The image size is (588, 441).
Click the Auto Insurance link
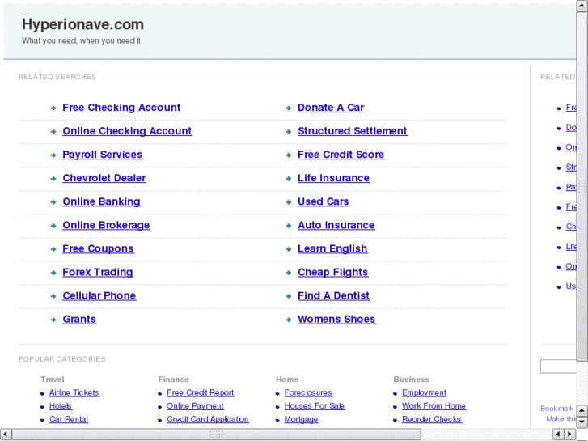tap(336, 225)
